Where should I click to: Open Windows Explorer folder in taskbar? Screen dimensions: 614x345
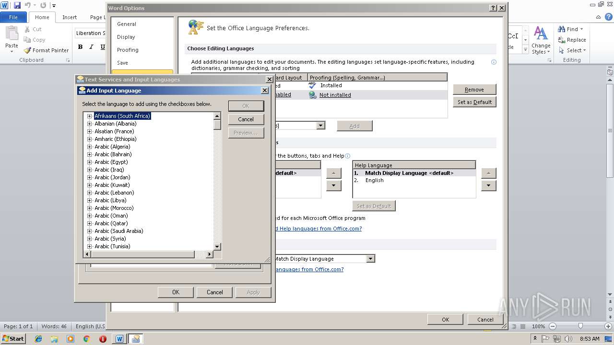point(54,339)
